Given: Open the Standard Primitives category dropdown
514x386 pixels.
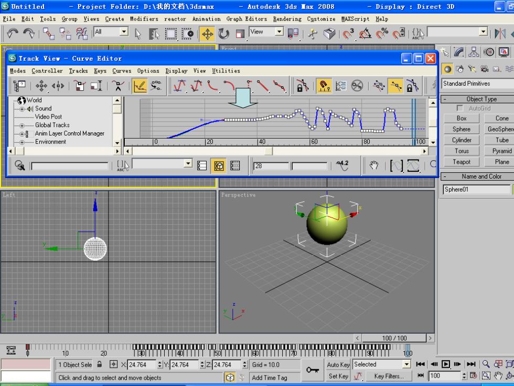Looking at the screenshot, I should point(478,84).
